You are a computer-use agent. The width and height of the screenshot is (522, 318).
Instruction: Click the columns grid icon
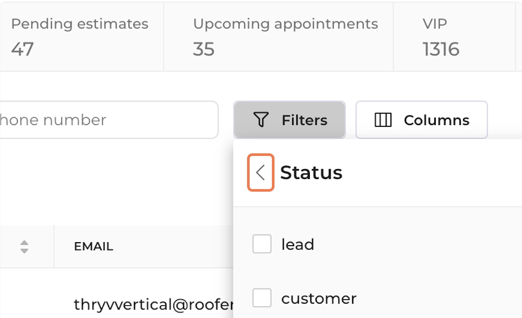tap(383, 120)
